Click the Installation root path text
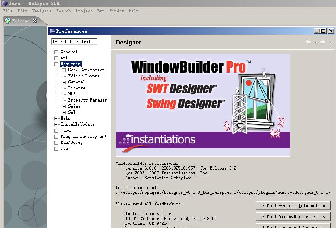 click(x=223, y=193)
